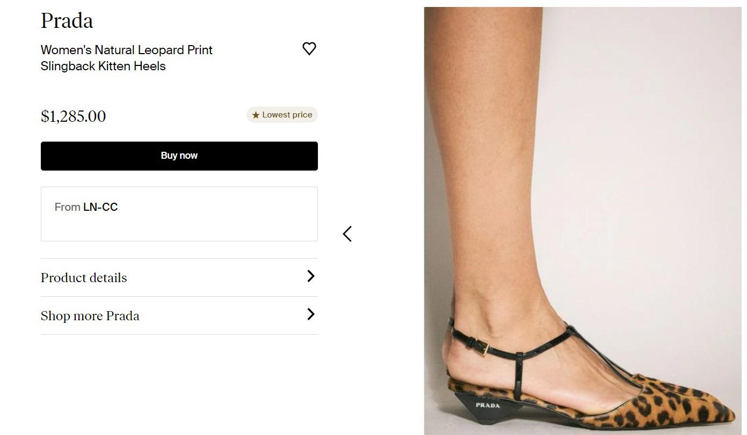
Task: Click the PRADA logo on shoe heel
Action: click(488, 405)
